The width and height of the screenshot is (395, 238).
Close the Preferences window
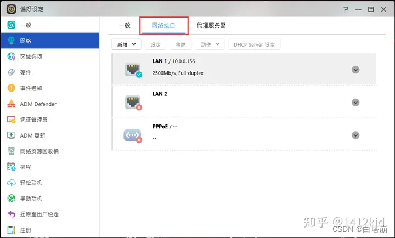click(383, 9)
